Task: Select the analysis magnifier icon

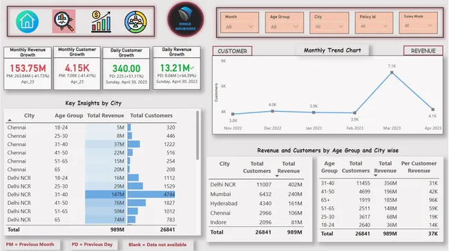Action: tap(64, 21)
